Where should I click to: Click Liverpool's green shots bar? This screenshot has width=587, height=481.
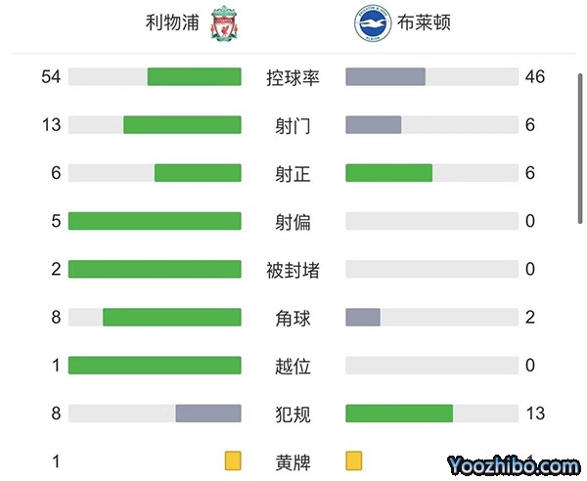tap(182, 125)
